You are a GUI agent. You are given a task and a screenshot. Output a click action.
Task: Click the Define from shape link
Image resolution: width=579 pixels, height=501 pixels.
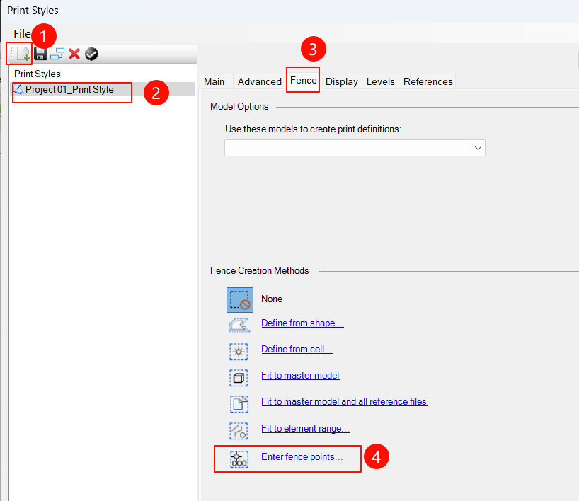[x=302, y=323]
